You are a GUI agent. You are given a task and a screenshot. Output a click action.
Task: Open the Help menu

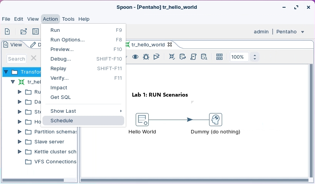[84, 19]
